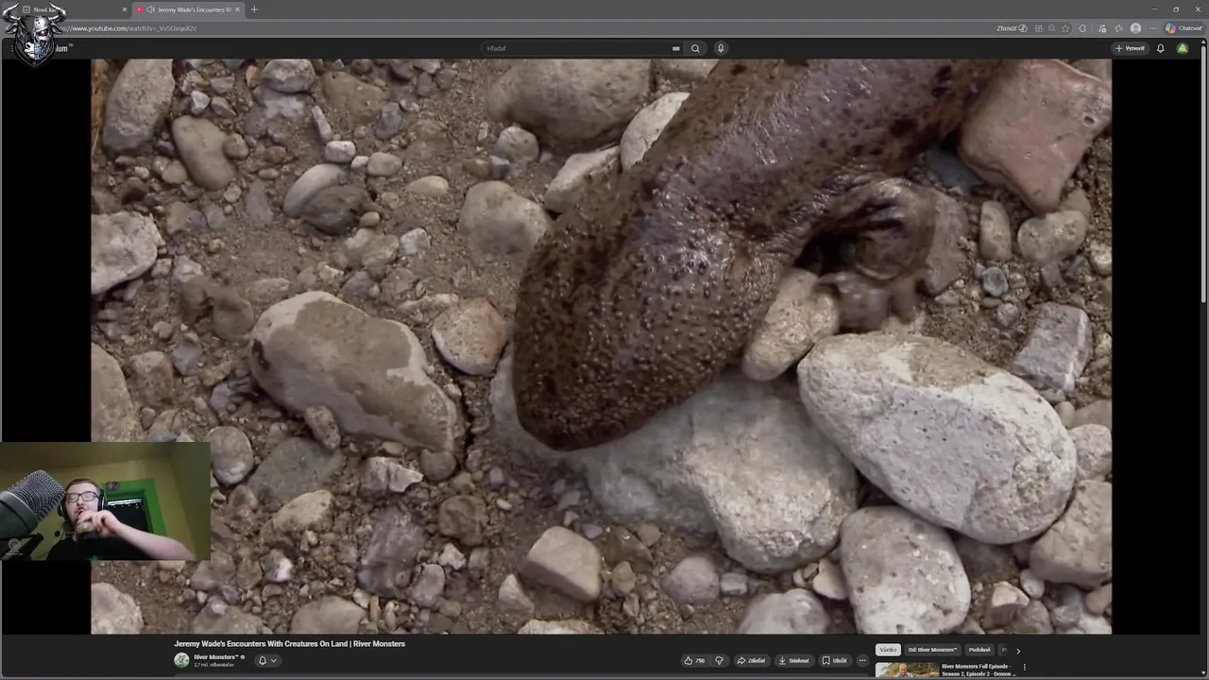Open the River Monsters channel avatar

(181, 660)
